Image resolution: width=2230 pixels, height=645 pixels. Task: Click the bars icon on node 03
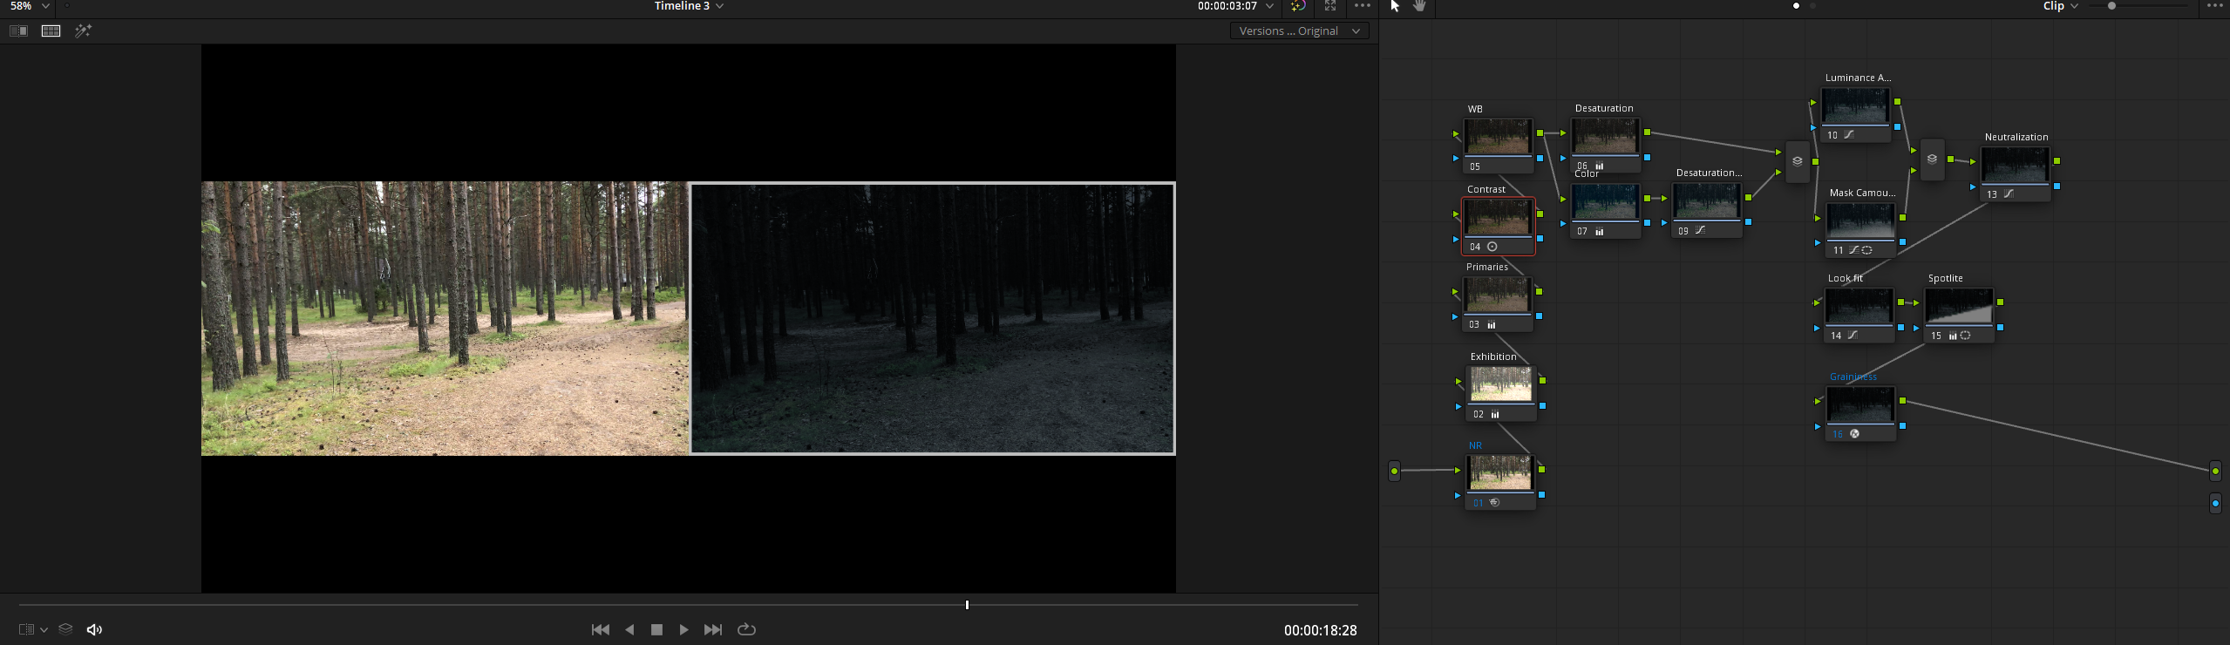pos(1492,325)
